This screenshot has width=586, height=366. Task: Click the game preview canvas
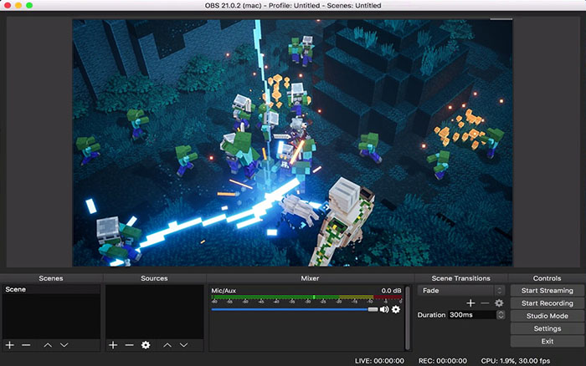(x=292, y=143)
